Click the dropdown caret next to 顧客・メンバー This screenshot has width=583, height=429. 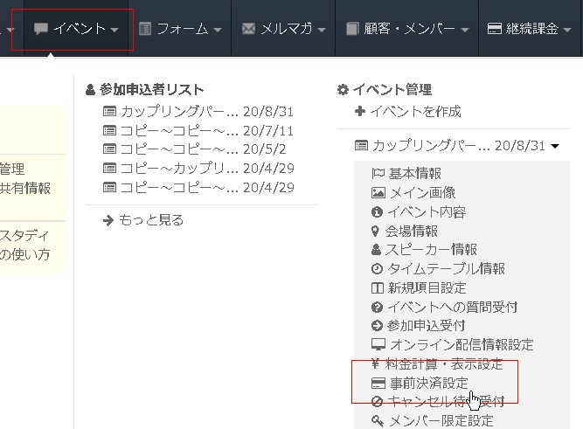click(x=465, y=30)
